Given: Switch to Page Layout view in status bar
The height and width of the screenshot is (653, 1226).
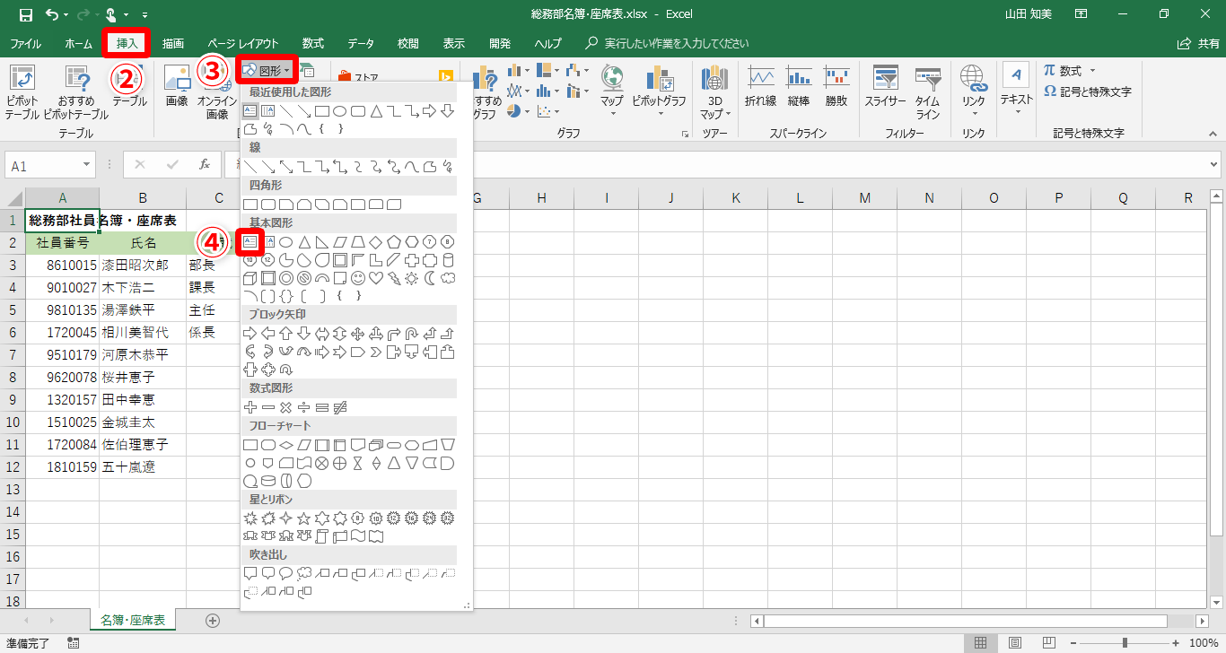Looking at the screenshot, I should click(x=1015, y=642).
